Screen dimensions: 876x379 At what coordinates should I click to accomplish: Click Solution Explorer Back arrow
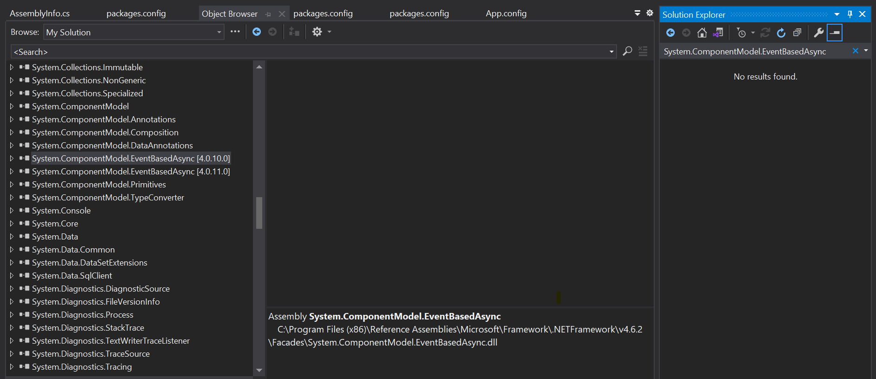(670, 33)
